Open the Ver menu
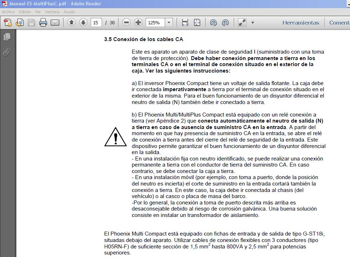Image resolution: width=350 pixels, height=257 pixels. [x=38, y=12]
